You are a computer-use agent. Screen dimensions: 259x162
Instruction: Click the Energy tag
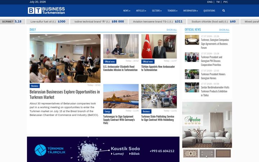click(x=107, y=111)
